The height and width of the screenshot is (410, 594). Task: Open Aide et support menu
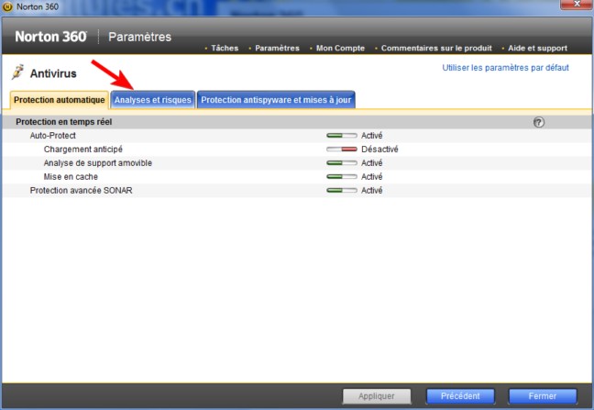(x=537, y=48)
